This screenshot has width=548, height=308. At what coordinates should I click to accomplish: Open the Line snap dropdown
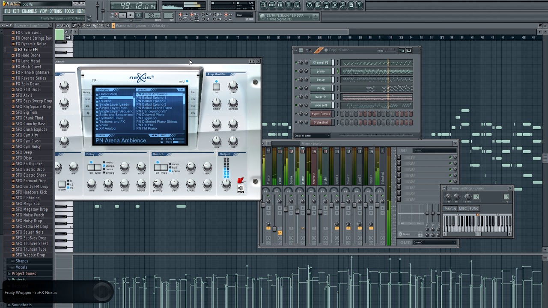pyautogui.click(x=244, y=15)
